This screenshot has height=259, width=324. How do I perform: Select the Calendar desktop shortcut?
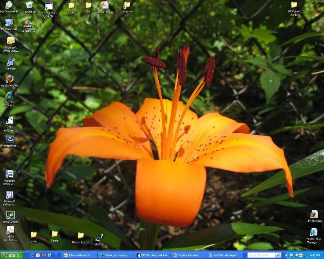tap(11, 64)
